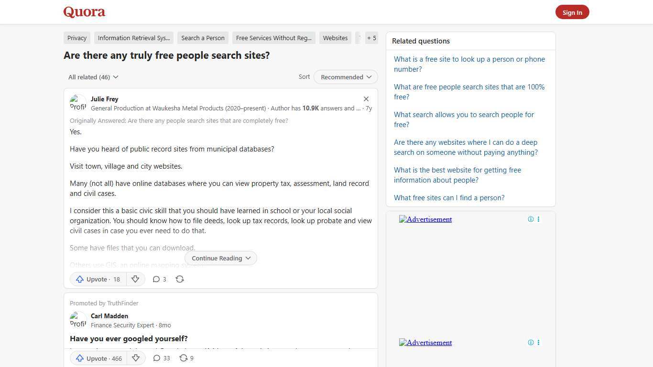
Task: Open 'What free sites can I find a person?'
Action: point(449,197)
